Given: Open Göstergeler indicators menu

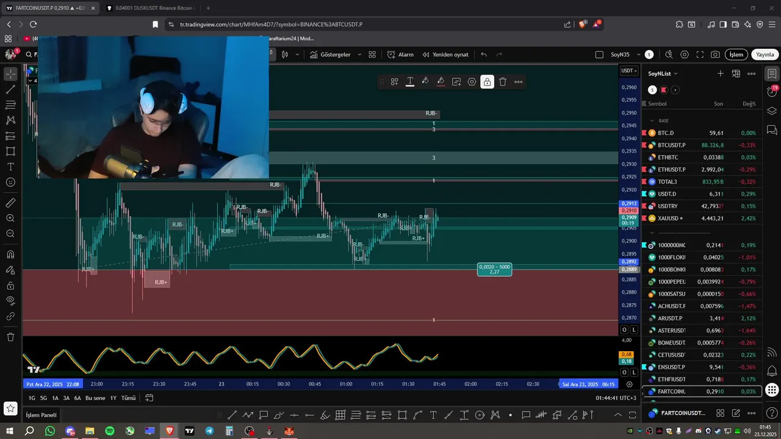Looking at the screenshot, I should [330, 54].
